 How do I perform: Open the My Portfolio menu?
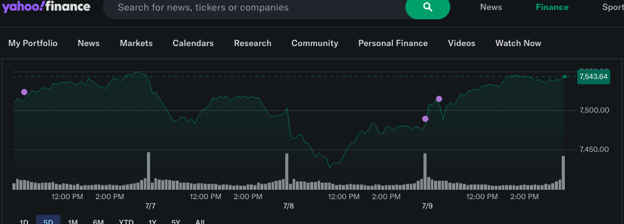(33, 43)
